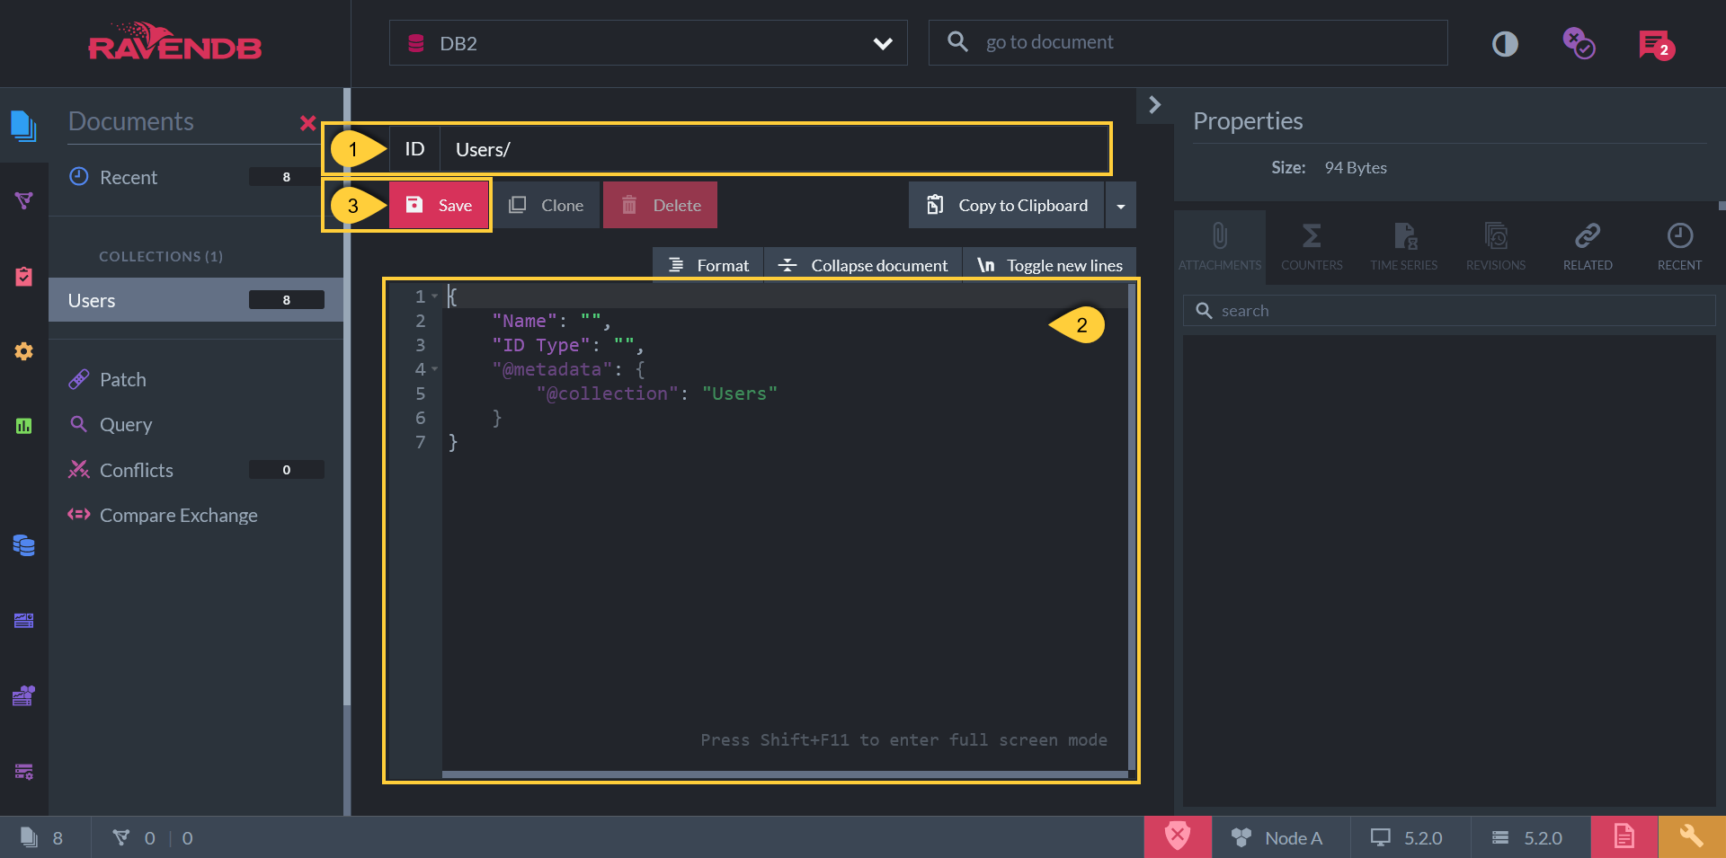
Task: Fold the @metadata object at line 4
Action: (435, 368)
